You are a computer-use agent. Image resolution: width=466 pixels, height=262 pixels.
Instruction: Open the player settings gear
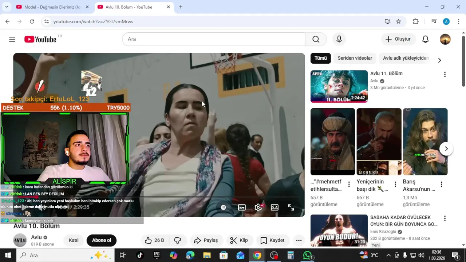tap(258, 207)
